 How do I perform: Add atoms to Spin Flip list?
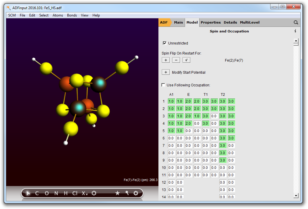click(166, 60)
